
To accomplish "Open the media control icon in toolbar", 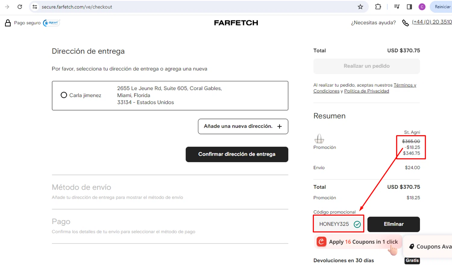I will 397,7.
